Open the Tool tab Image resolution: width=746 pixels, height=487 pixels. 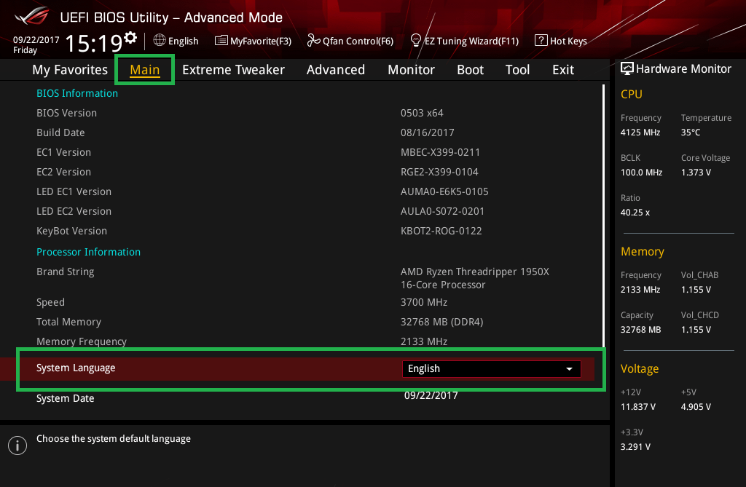tap(517, 70)
